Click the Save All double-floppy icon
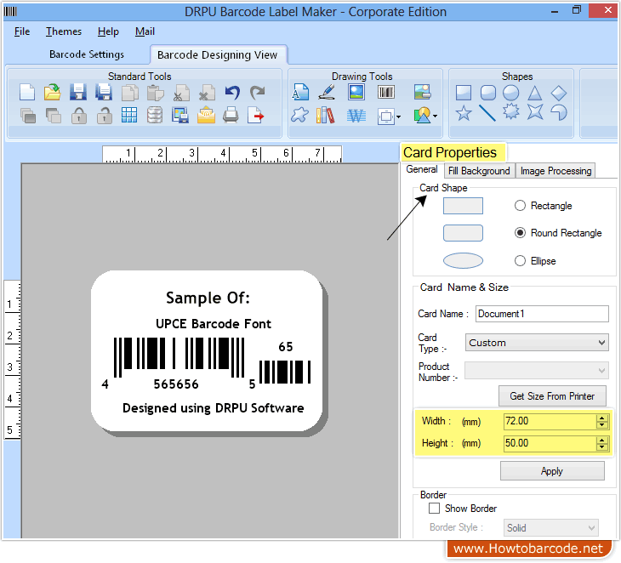Screen dimensions: 621x563 104,92
